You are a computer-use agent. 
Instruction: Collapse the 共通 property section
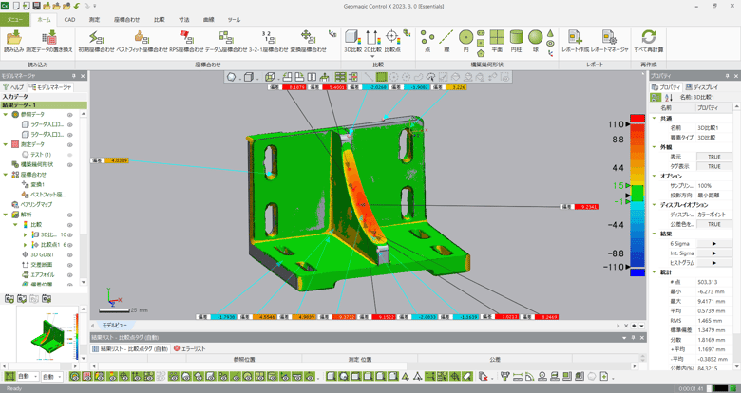(654, 118)
